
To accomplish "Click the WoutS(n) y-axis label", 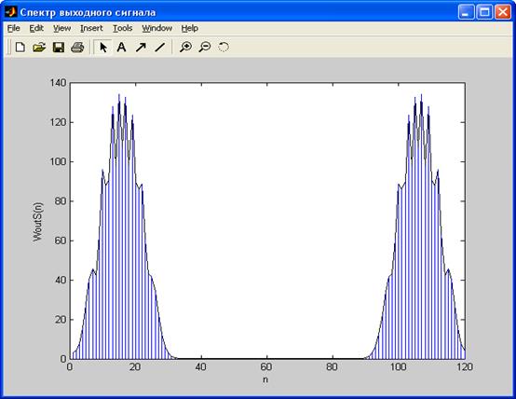I will pyautogui.click(x=38, y=222).
